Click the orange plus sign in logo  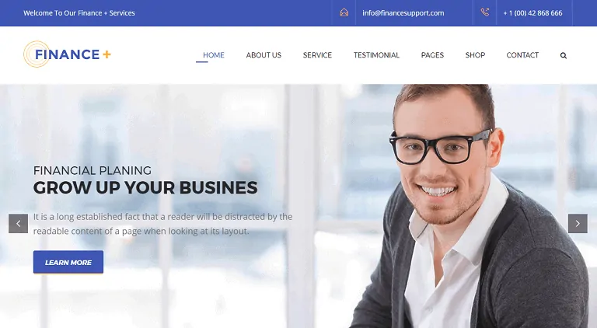click(x=107, y=54)
